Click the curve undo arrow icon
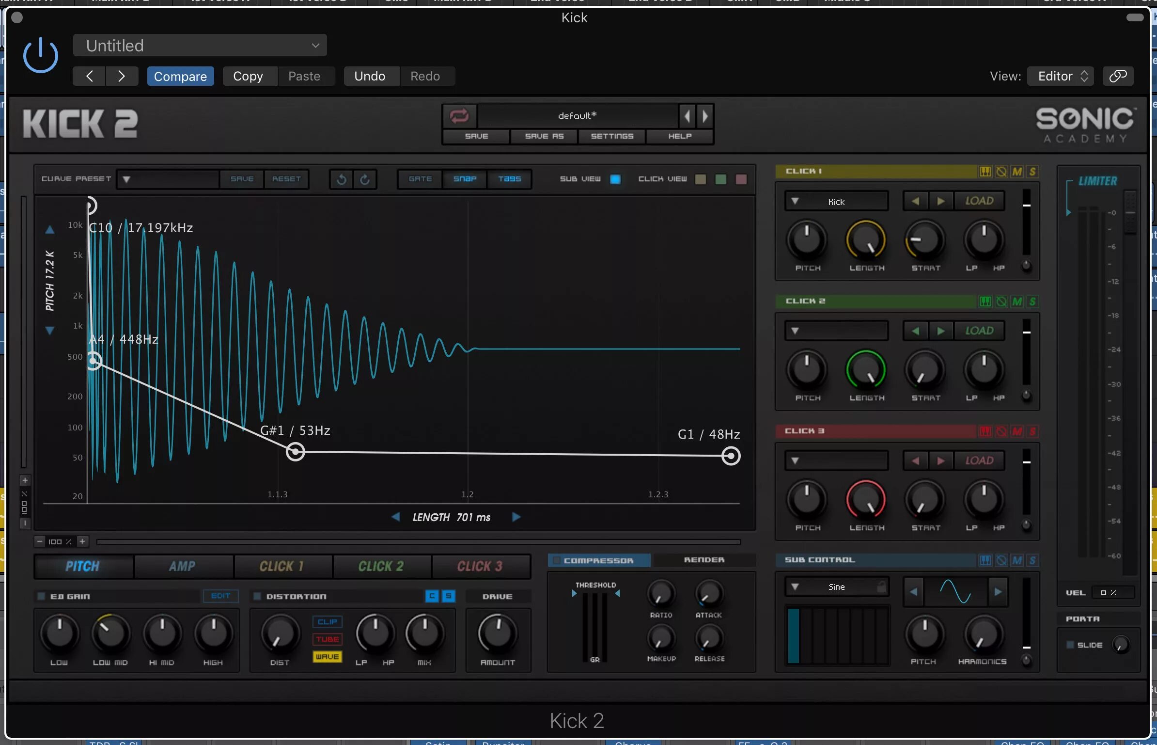 pyautogui.click(x=341, y=179)
